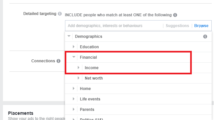The height and width of the screenshot is (120, 214).
Task: Expand the Income subcategory arrow
Action: pyautogui.click(x=78, y=67)
